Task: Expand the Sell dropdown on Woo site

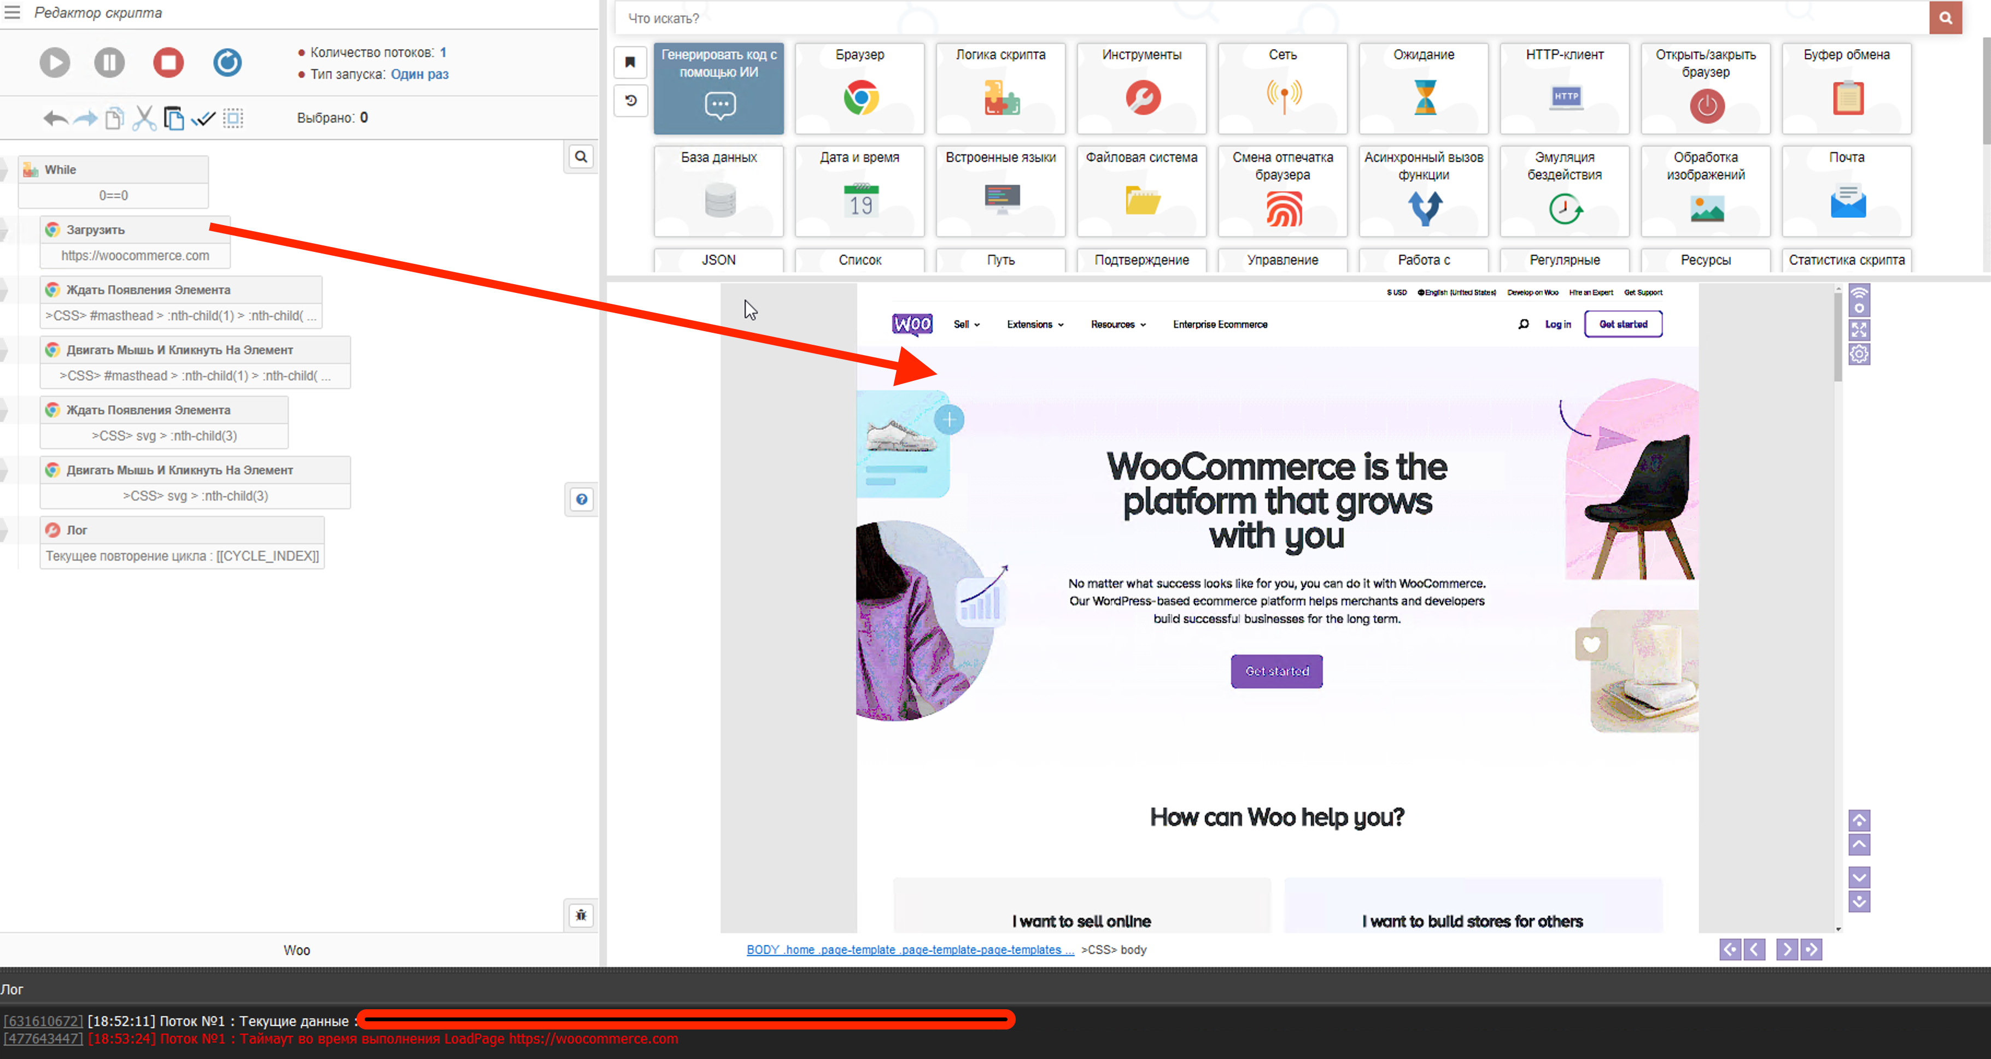Action: pos(966,325)
